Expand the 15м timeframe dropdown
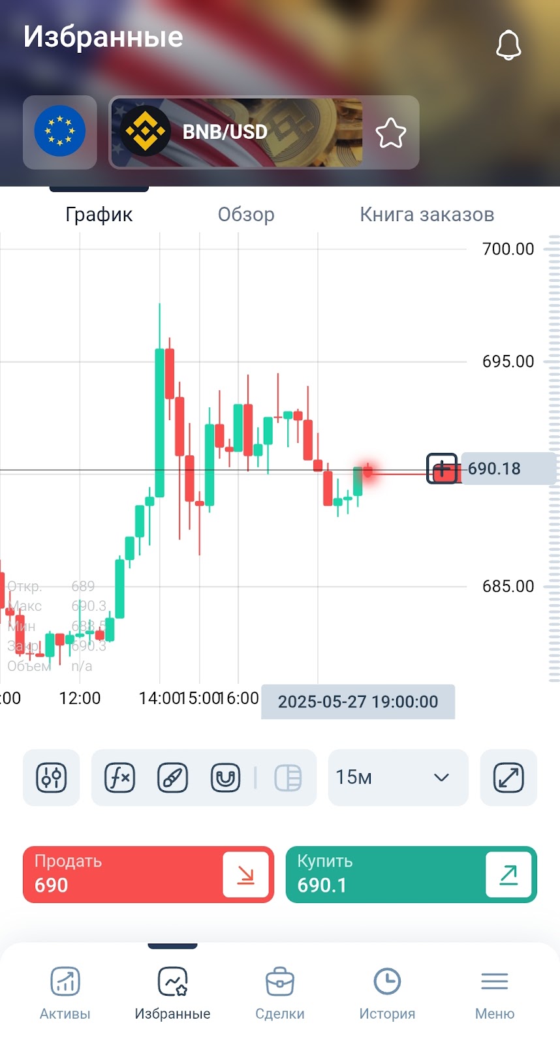Viewport: 560px width, 1044px height. pyautogui.click(x=398, y=777)
